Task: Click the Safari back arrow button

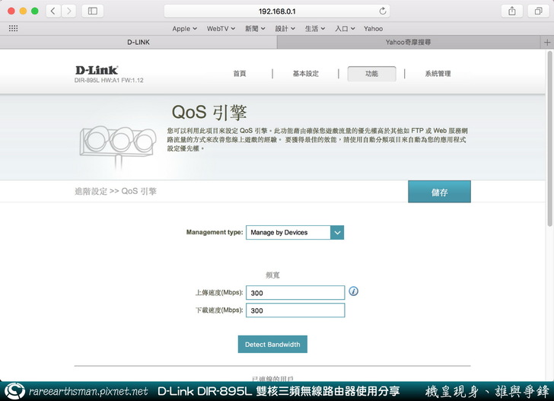Action: click(x=54, y=11)
